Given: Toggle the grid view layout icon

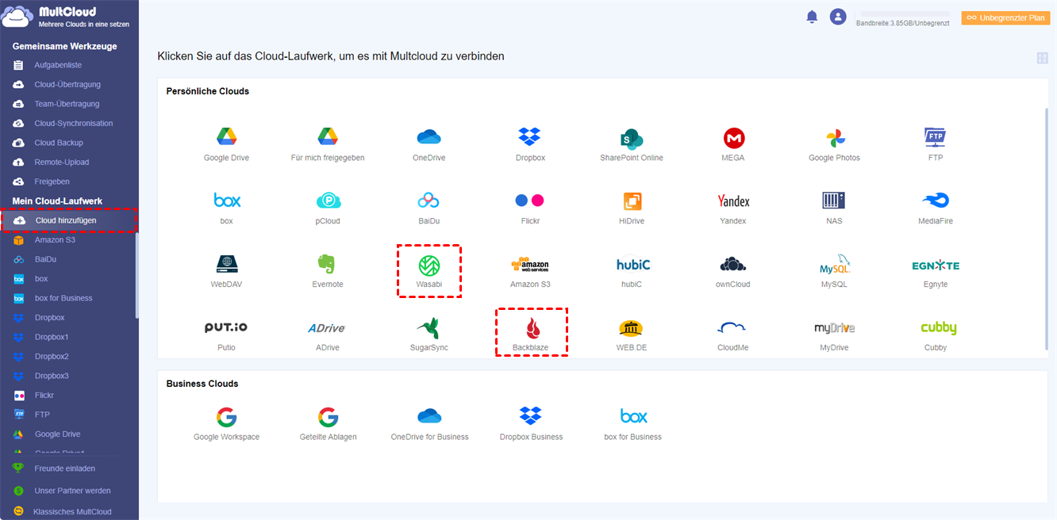Looking at the screenshot, I should point(1043,58).
